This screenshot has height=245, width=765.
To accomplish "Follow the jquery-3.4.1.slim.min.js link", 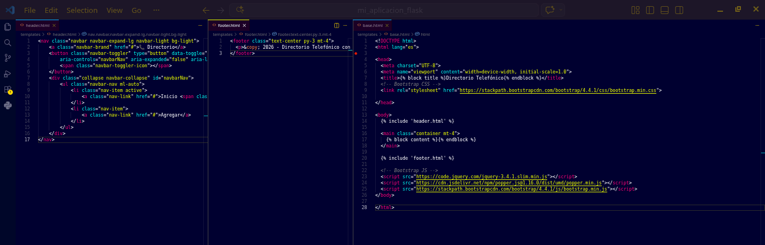I will pyautogui.click(x=482, y=177).
